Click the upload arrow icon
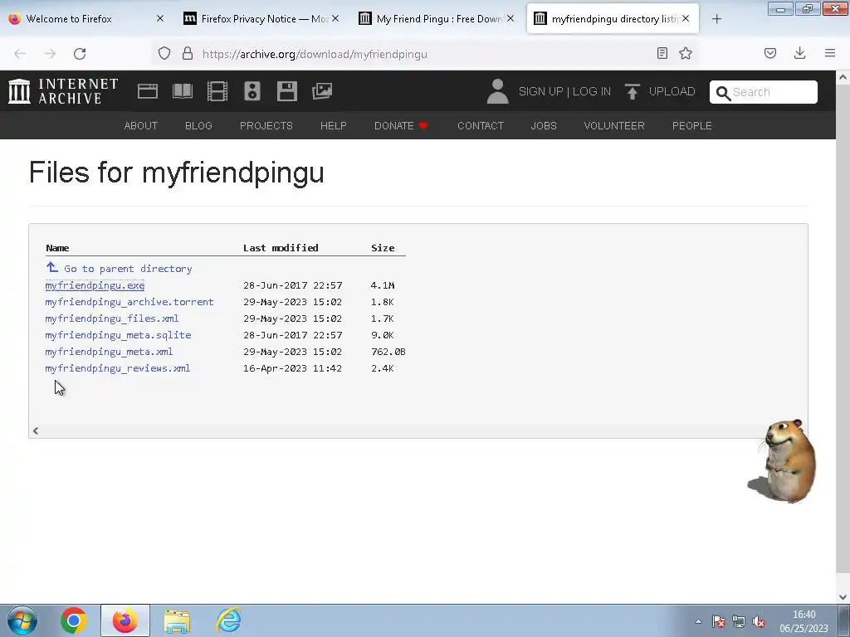Image resolution: width=850 pixels, height=637 pixels. pos(632,91)
